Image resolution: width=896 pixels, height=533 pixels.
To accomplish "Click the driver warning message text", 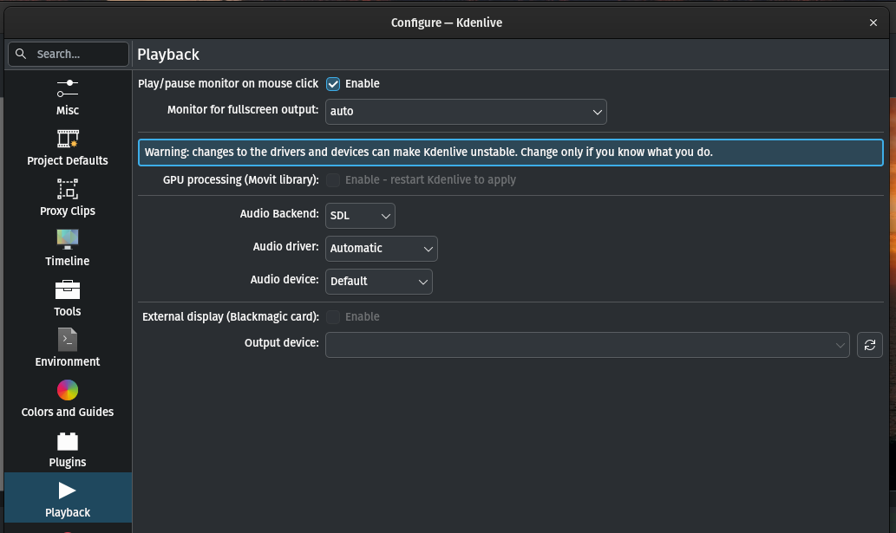I will 428,153.
